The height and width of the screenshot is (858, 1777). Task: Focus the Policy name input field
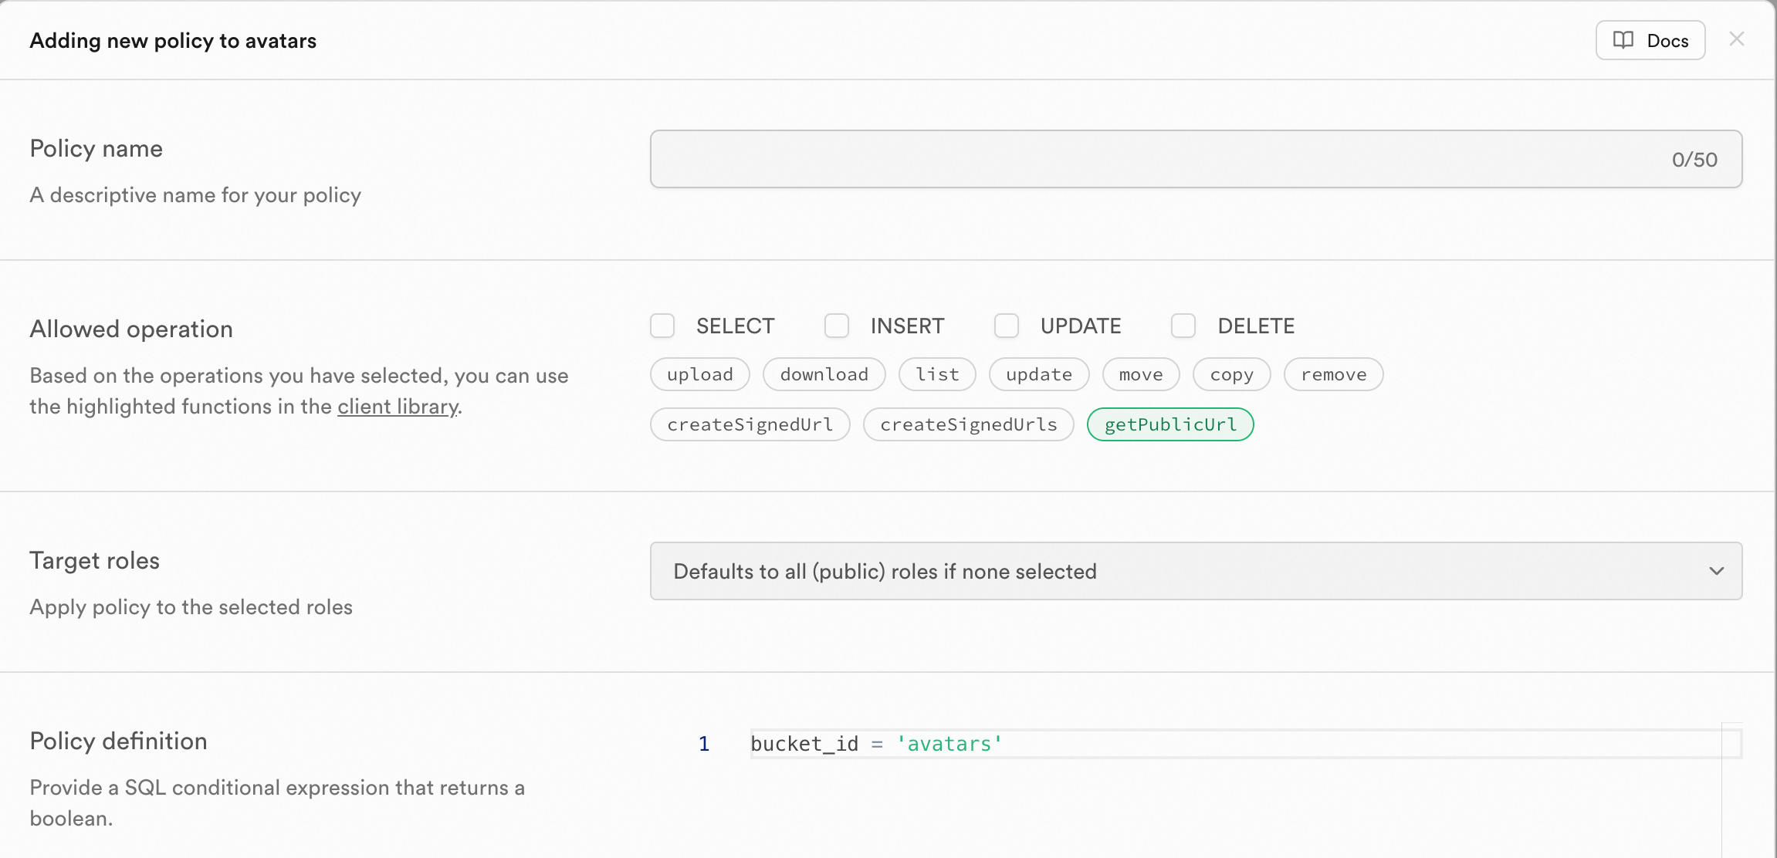(x=1158, y=159)
